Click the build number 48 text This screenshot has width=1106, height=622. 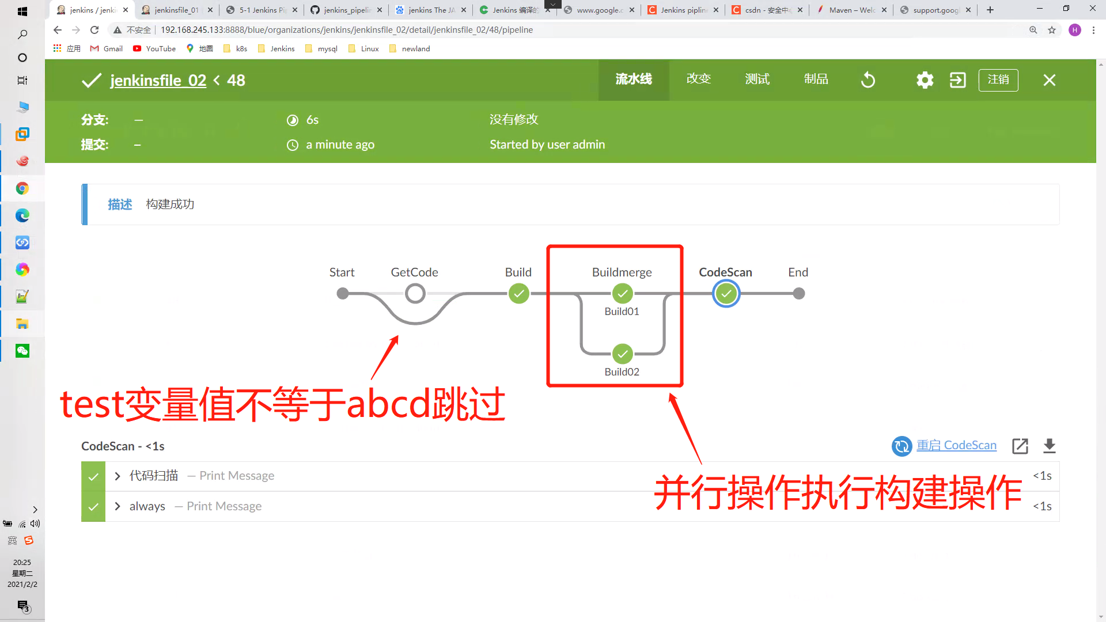click(x=236, y=80)
